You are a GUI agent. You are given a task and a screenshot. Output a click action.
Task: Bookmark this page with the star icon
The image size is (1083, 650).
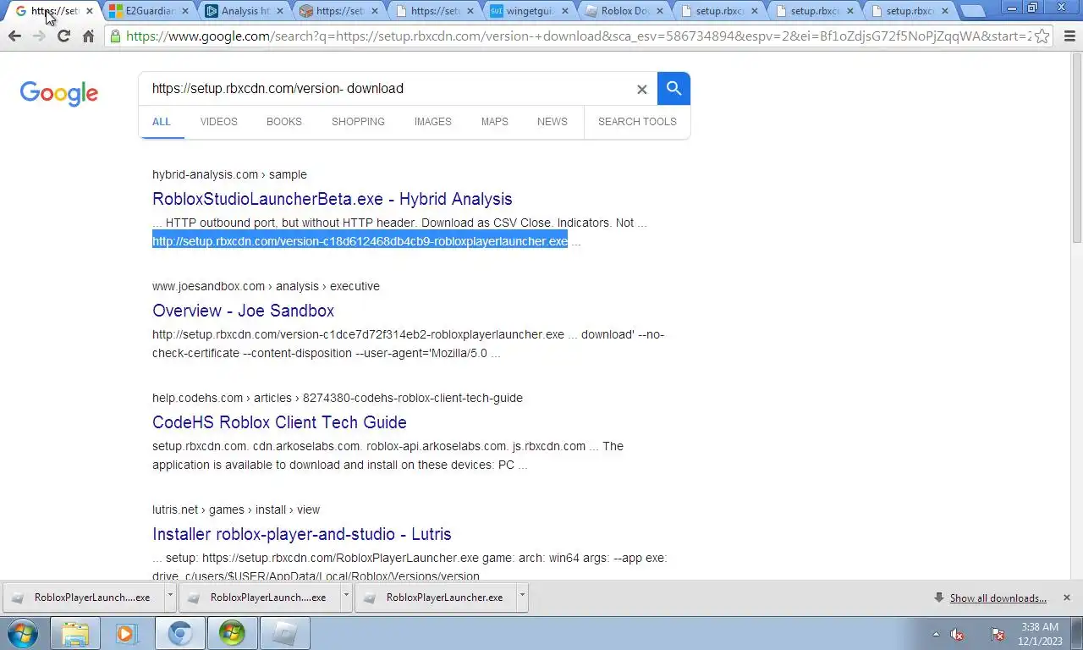(x=1042, y=36)
